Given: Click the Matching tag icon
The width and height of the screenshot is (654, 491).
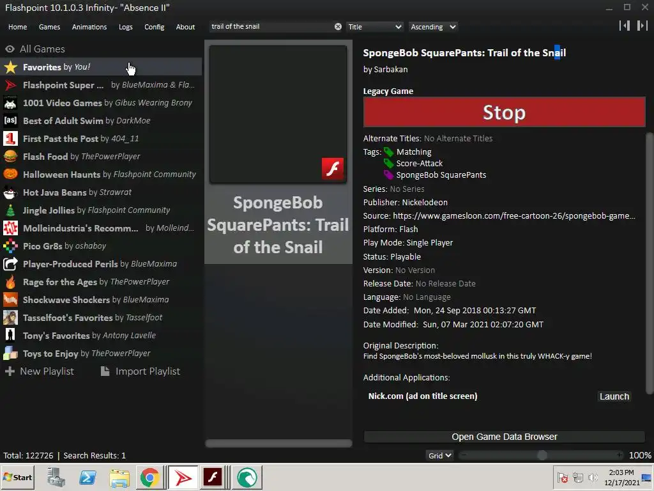Looking at the screenshot, I should tap(389, 152).
